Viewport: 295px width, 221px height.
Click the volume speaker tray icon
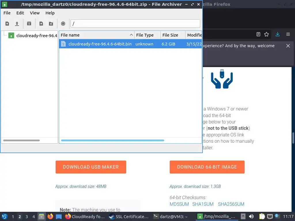tap(251, 216)
